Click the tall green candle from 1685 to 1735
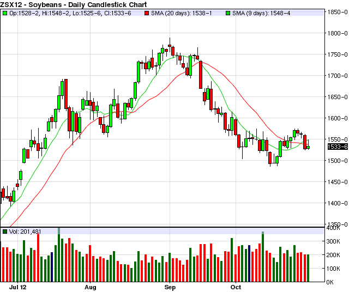 [139, 72]
